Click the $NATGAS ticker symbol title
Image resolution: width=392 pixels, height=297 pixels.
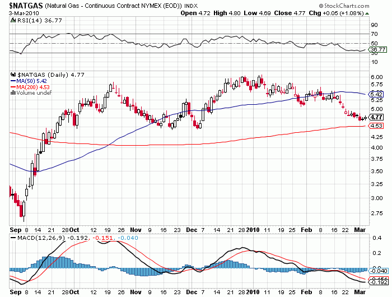[21, 4]
